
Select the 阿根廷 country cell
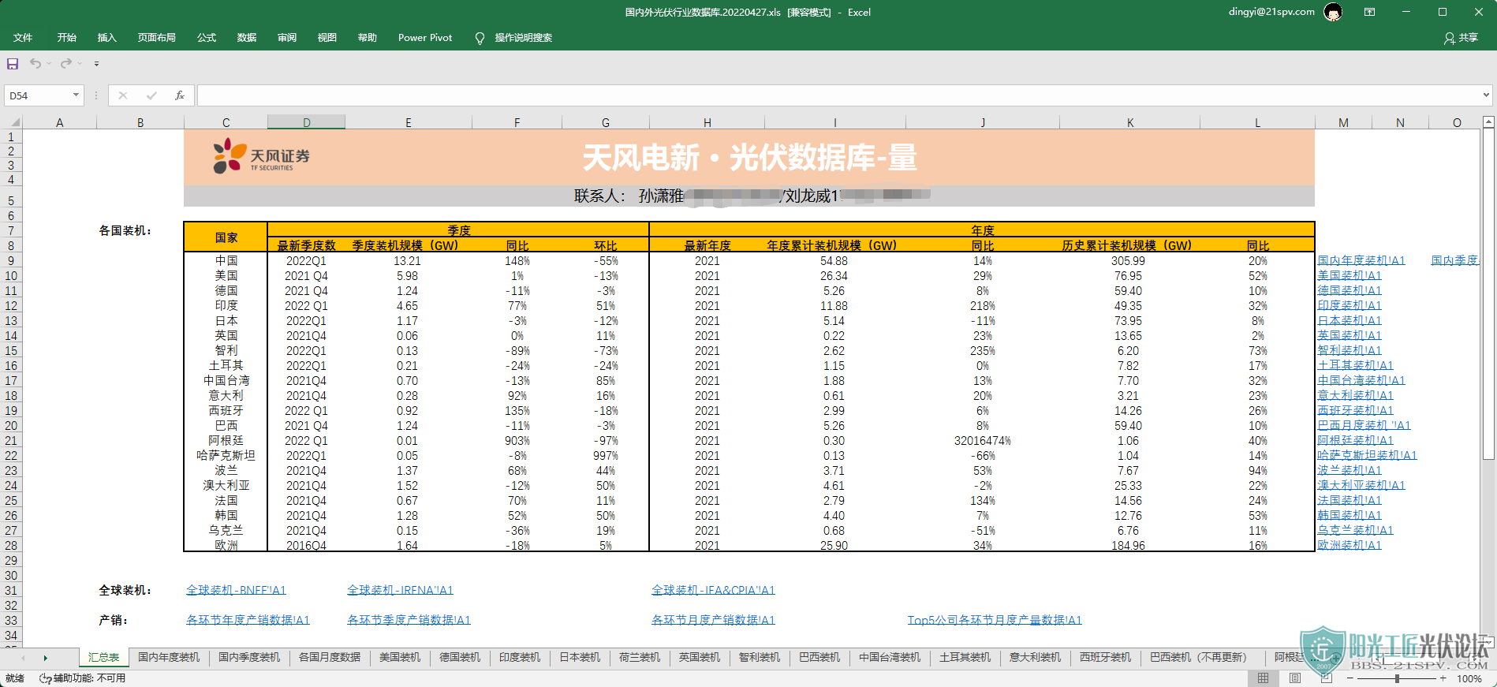click(226, 440)
